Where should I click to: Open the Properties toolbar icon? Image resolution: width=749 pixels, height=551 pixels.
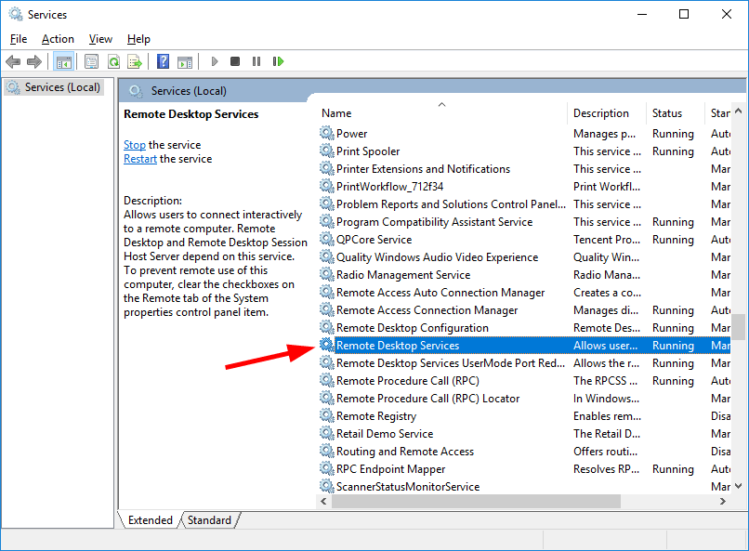pyautogui.click(x=91, y=61)
